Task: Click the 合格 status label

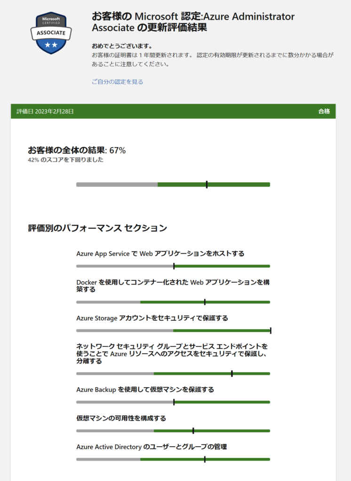Action: [324, 111]
